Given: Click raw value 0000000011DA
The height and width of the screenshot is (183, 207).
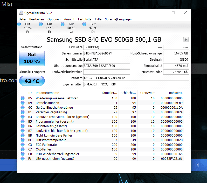Looking at the screenshot, I should 172,107.
